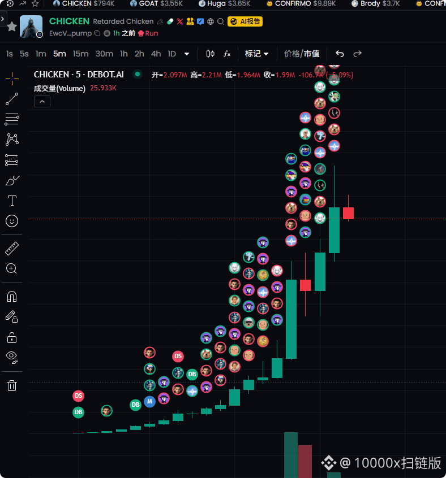
Task: Select the text T tool
Action: pos(12,201)
